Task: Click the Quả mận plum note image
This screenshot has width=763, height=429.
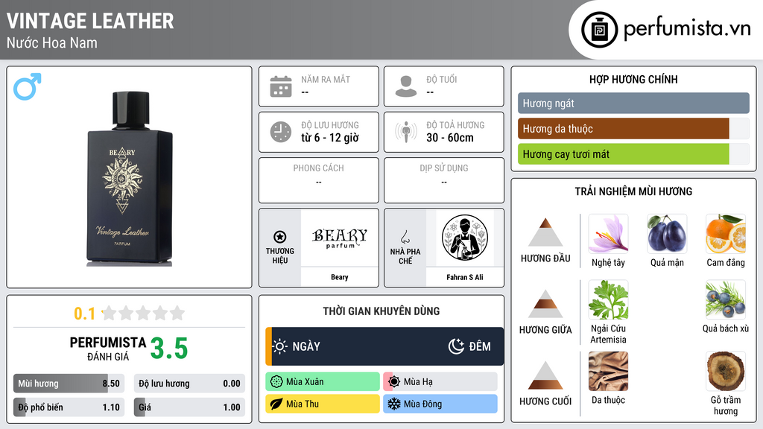Action: click(667, 234)
